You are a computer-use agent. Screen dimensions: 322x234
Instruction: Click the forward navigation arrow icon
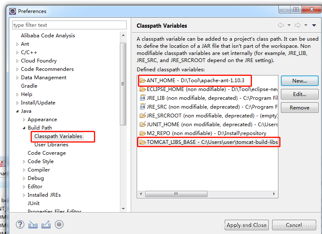[298, 25]
